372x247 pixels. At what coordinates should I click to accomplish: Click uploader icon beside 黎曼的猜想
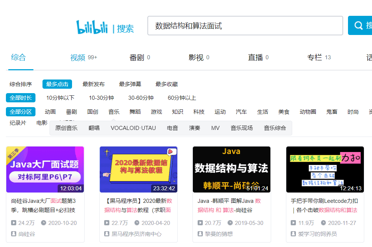click(x=200, y=234)
